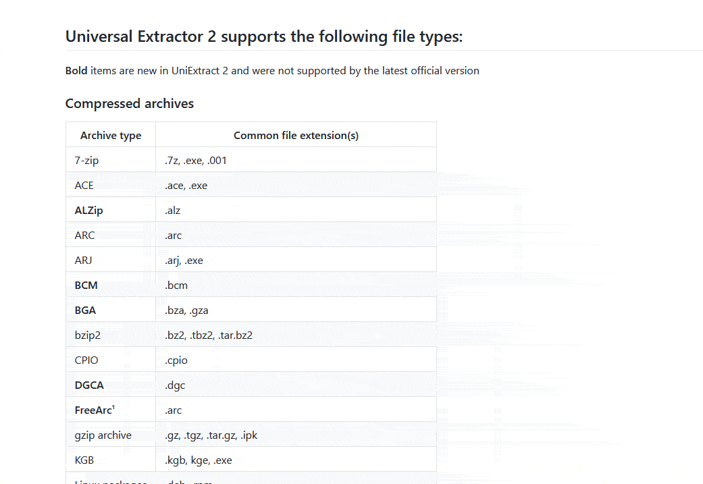Click the '.bz2, .tbz2, .tar.bz2' cell
Image resolution: width=703 pixels, height=484 pixels.
coord(296,335)
